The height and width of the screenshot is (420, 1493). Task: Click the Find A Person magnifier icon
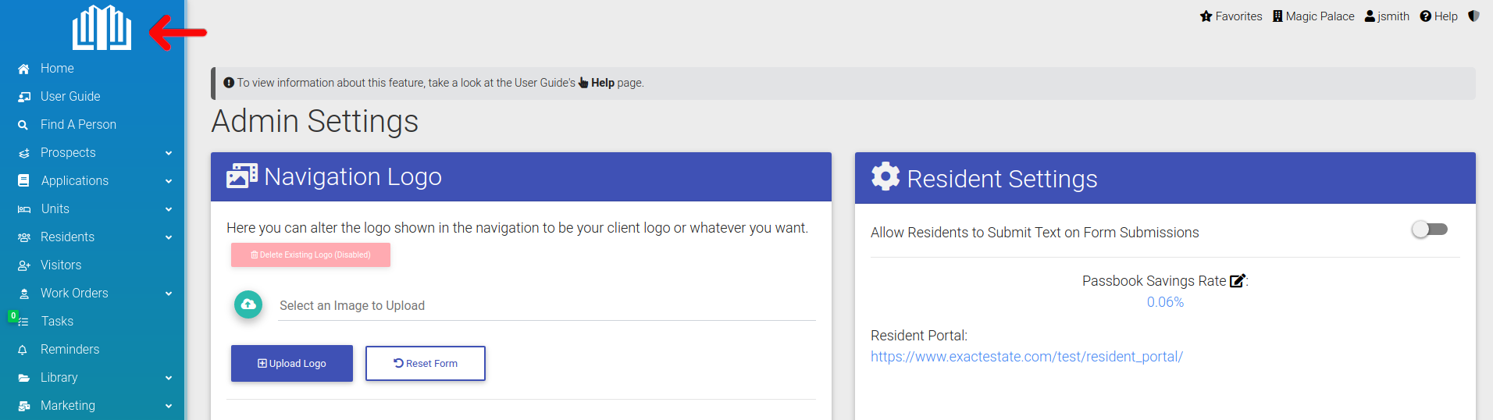point(23,125)
